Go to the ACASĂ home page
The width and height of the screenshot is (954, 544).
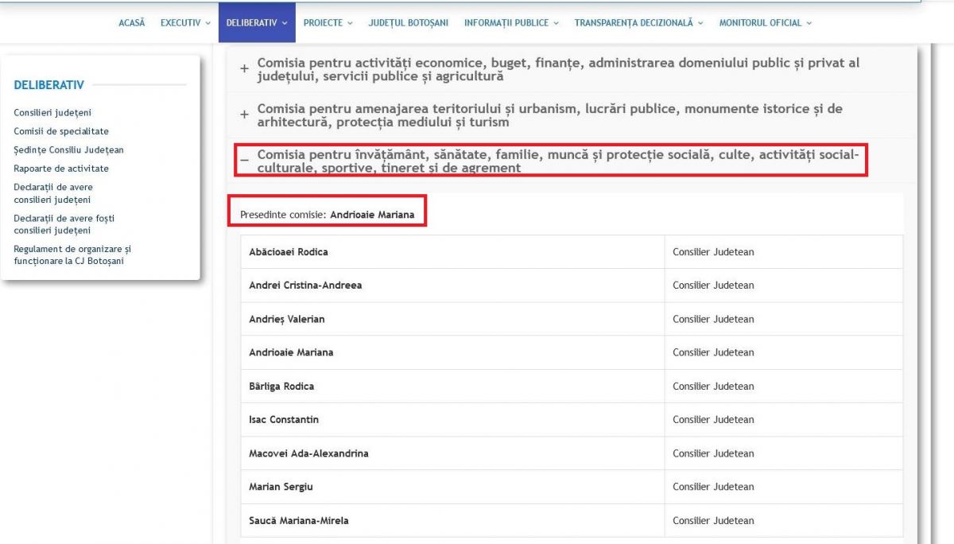coord(132,23)
